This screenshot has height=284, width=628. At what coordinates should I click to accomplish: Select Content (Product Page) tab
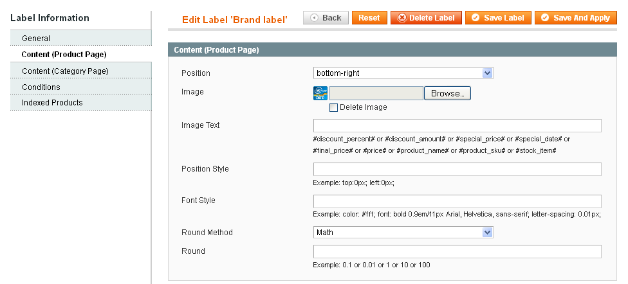click(64, 55)
